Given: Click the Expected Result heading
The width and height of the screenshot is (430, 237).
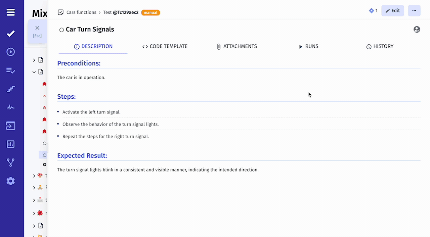Looking at the screenshot, I should click(82, 156).
